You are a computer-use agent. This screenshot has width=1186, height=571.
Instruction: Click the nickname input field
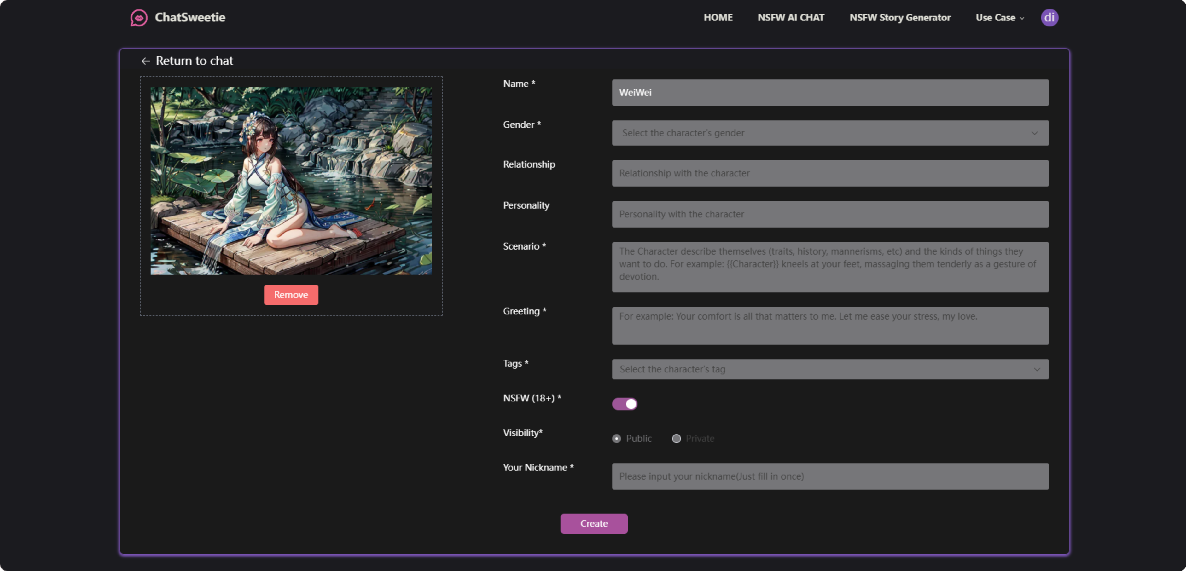[x=830, y=476]
